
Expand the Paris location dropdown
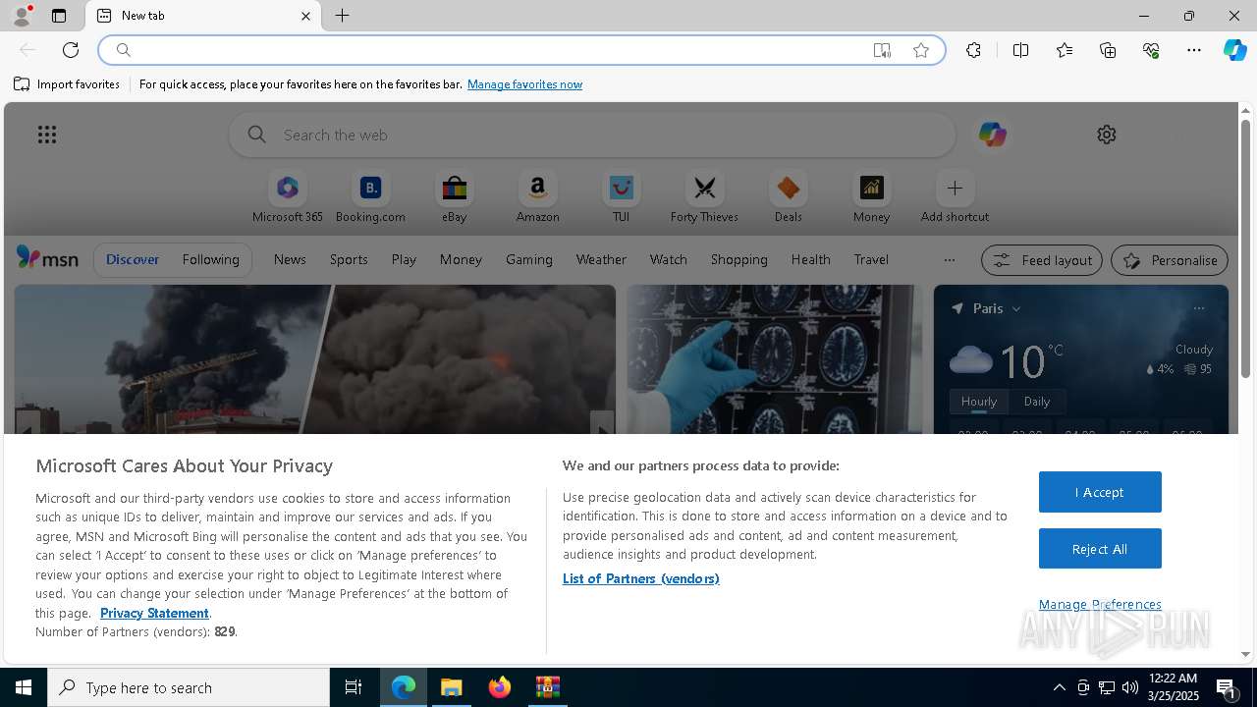(1016, 308)
